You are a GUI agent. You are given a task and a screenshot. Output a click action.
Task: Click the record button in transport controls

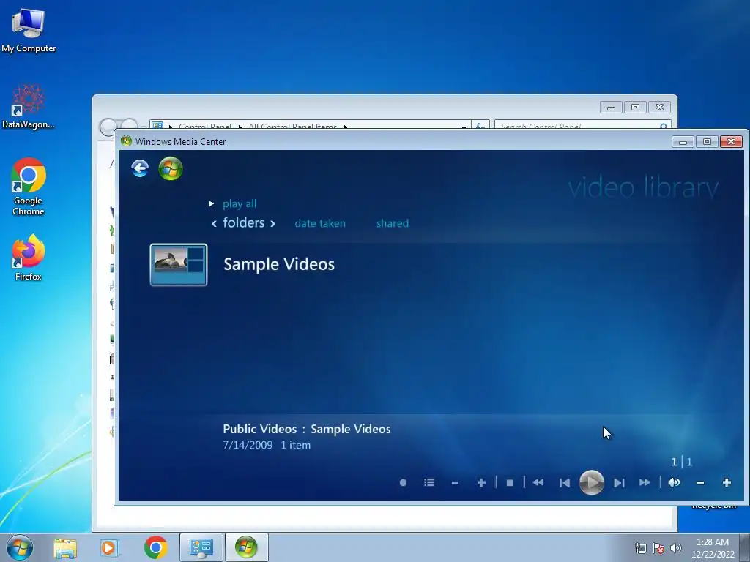(404, 483)
